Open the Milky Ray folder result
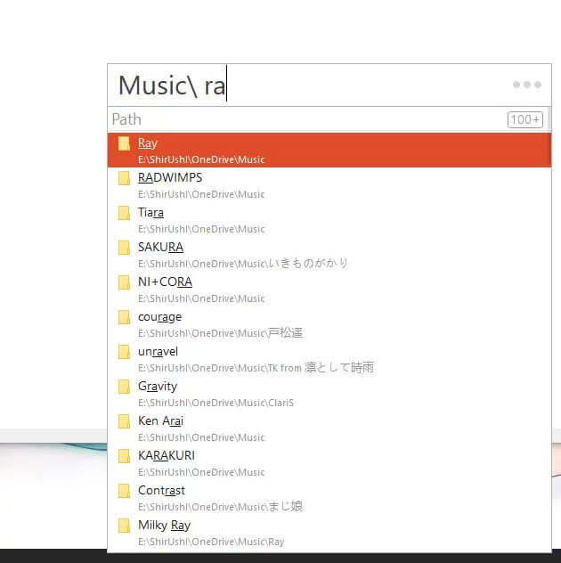Image resolution: width=561 pixels, height=563 pixels. coord(329,533)
